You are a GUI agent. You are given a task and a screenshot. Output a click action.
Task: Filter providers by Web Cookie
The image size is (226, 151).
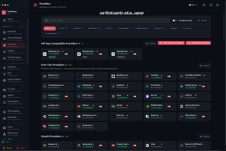coord(143,28)
